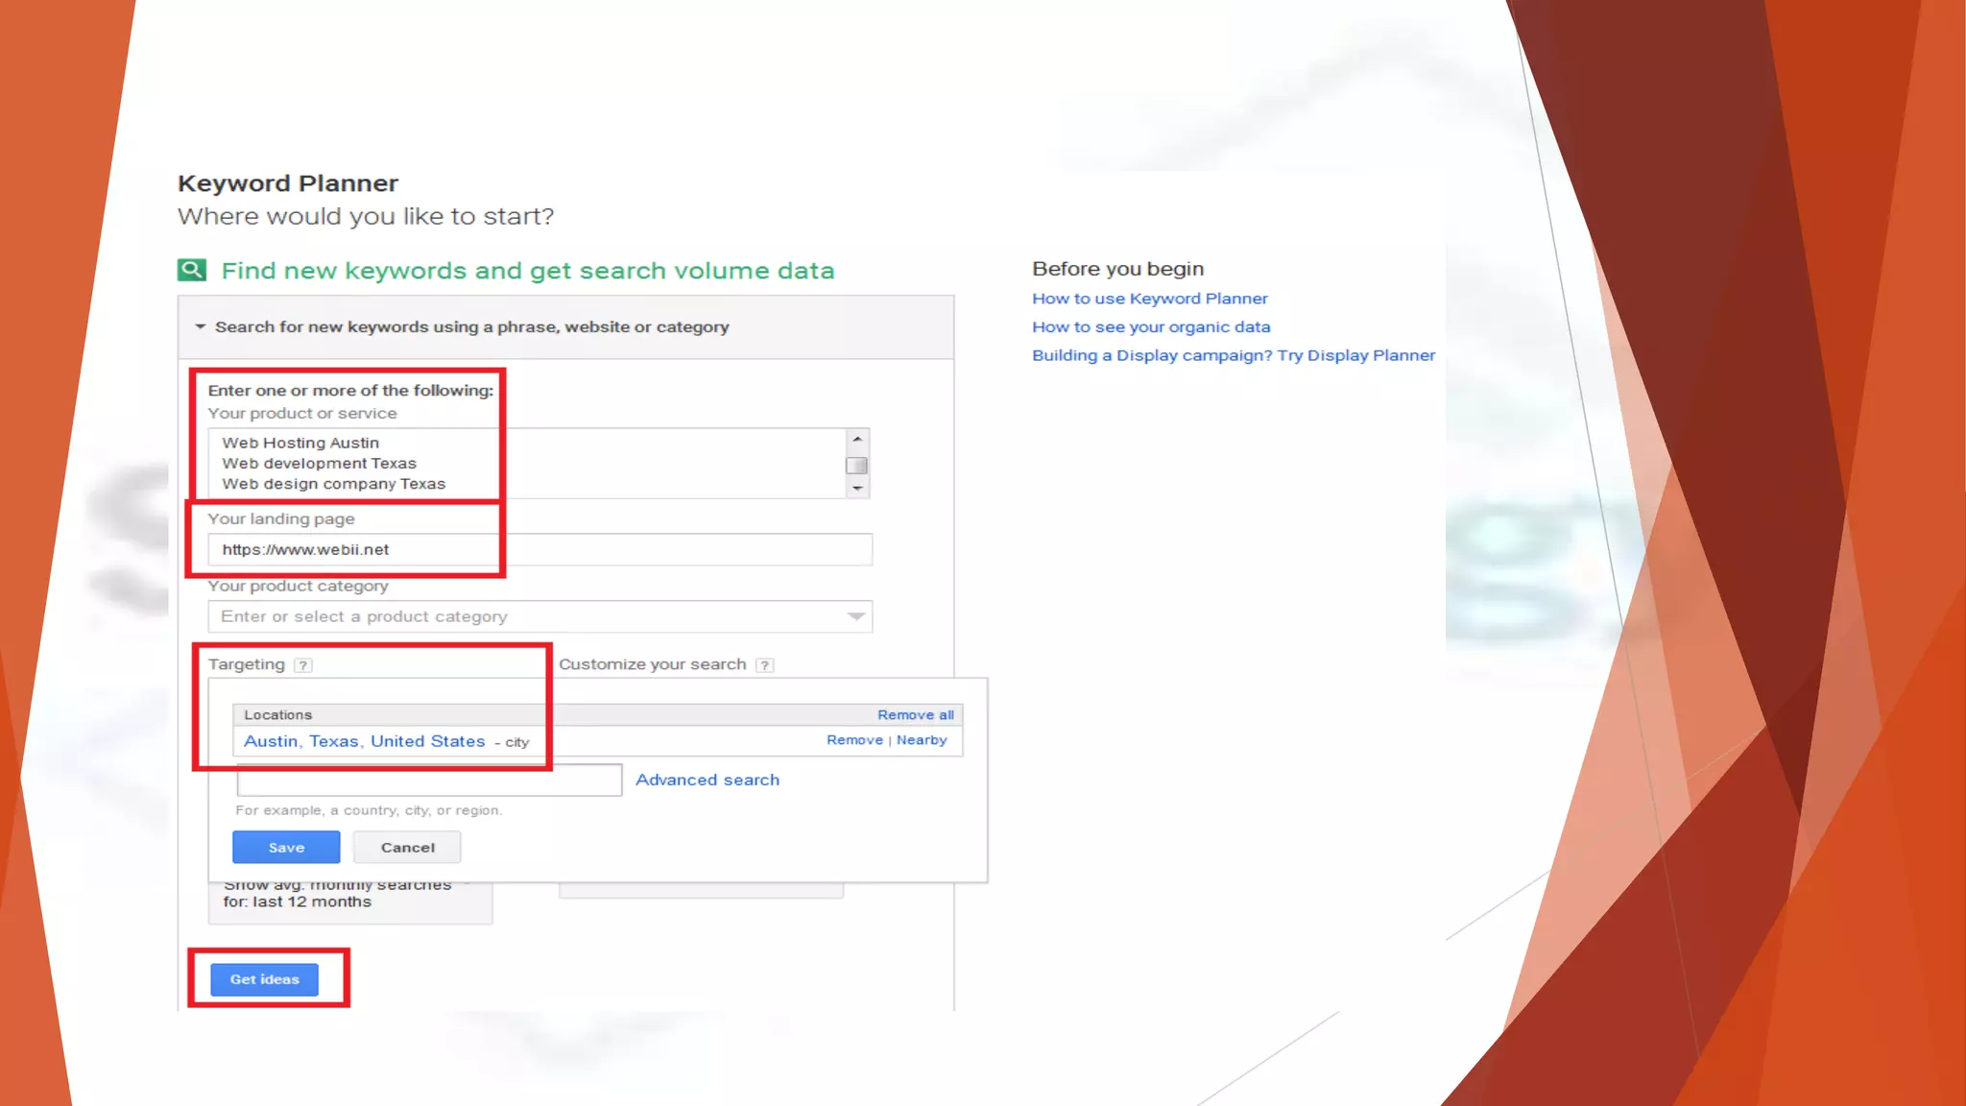Open the Advanced search link
The width and height of the screenshot is (1966, 1106).
pyautogui.click(x=707, y=780)
